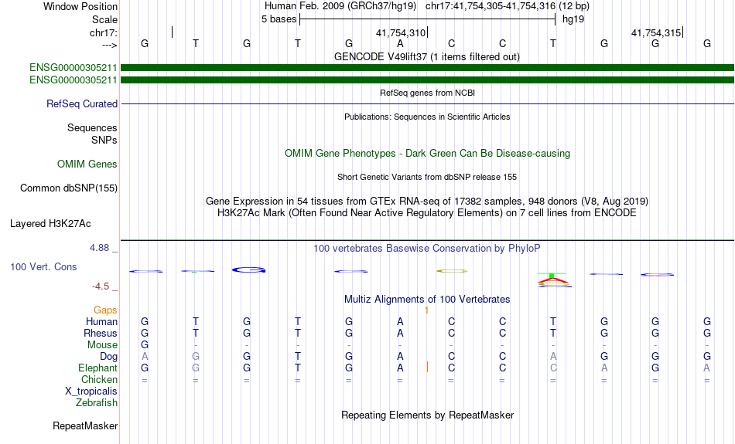Click the 100 Vert. Cons track label
This screenshot has width=735, height=444.
(43, 266)
